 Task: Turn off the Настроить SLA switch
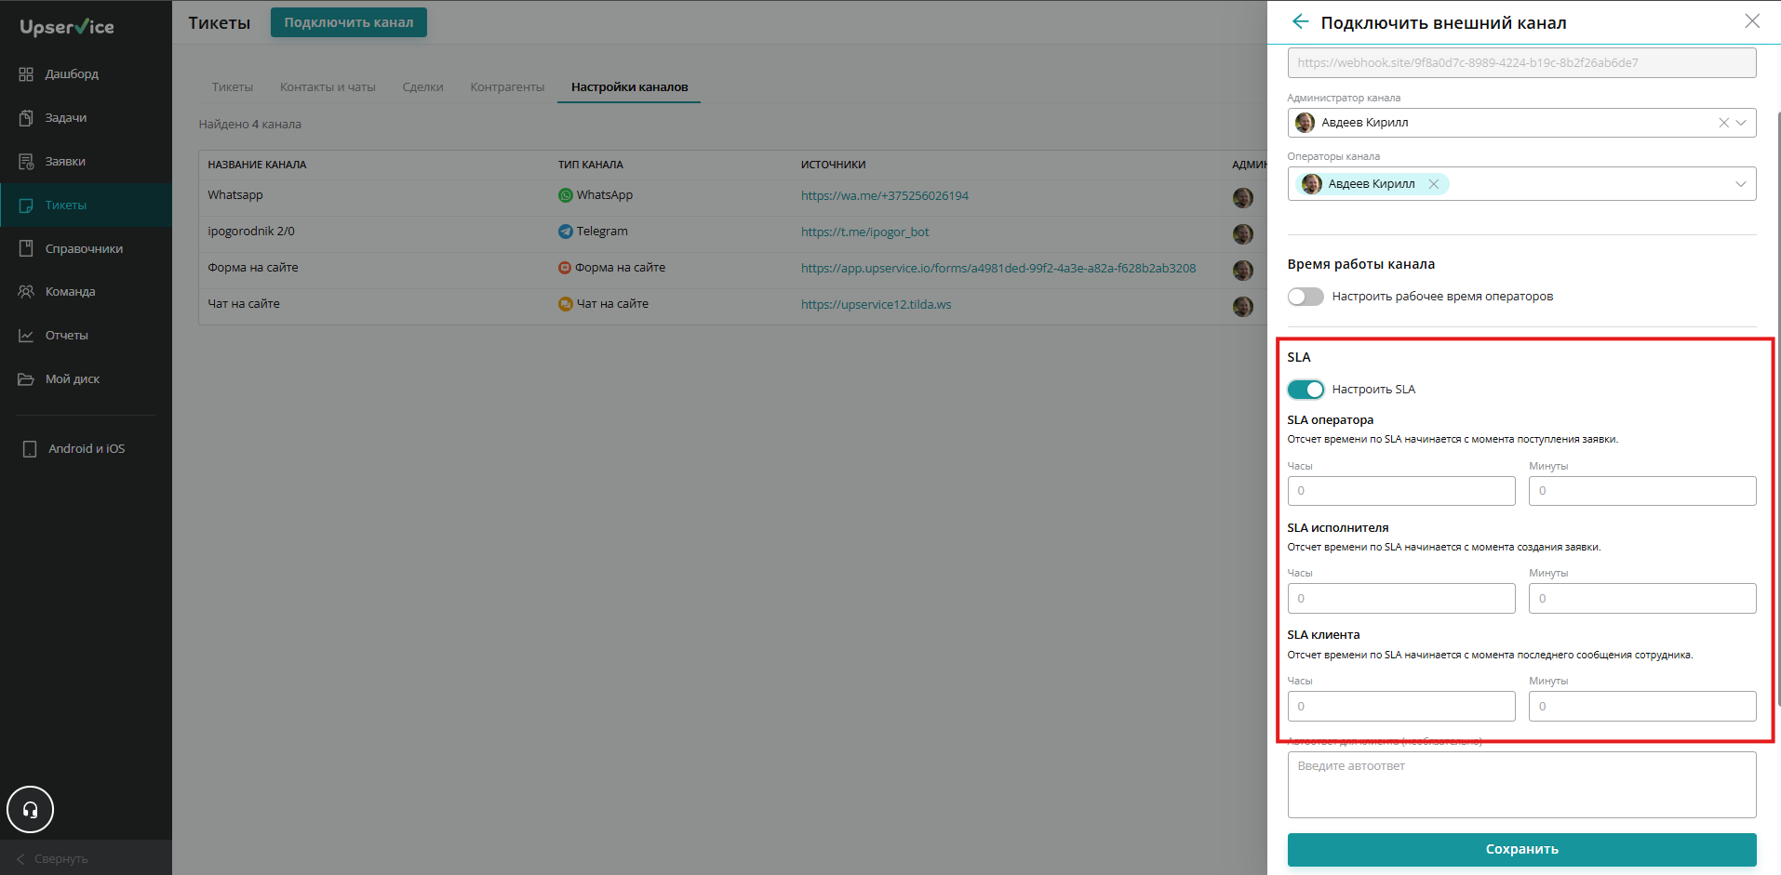tap(1306, 390)
